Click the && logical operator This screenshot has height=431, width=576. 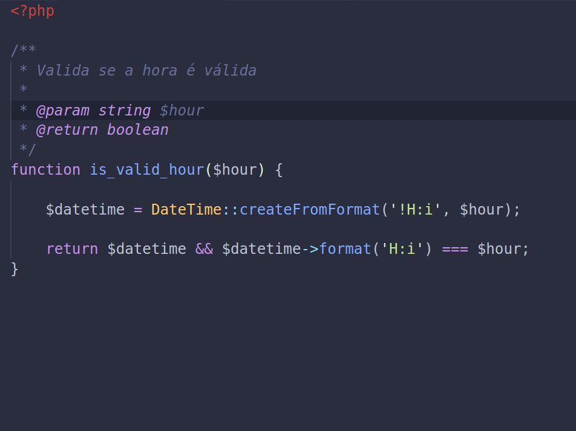(206, 248)
